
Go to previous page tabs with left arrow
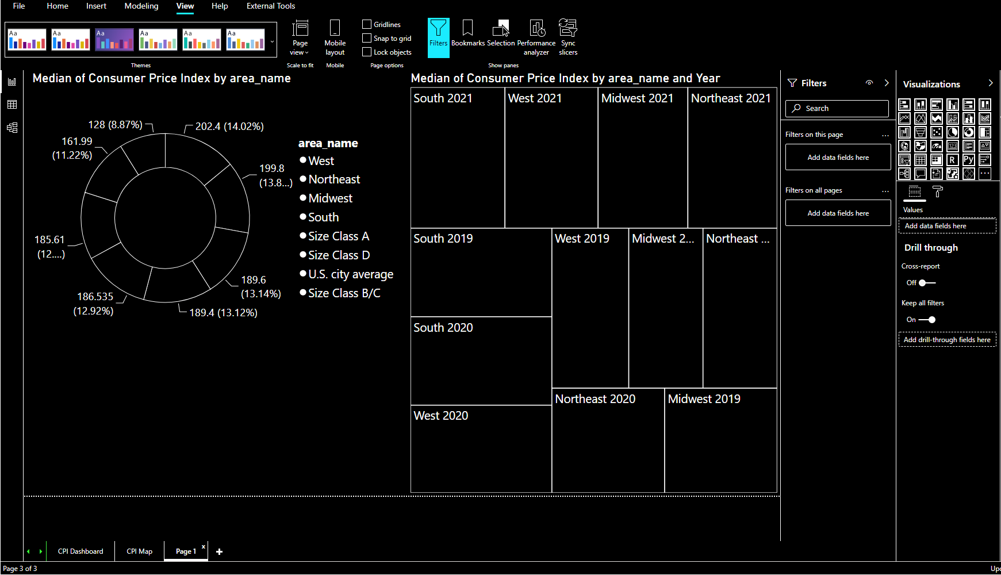28,551
